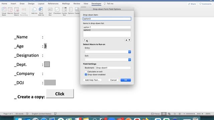Click Add Help Text button
The image size is (214, 120).
click(92, 80)
